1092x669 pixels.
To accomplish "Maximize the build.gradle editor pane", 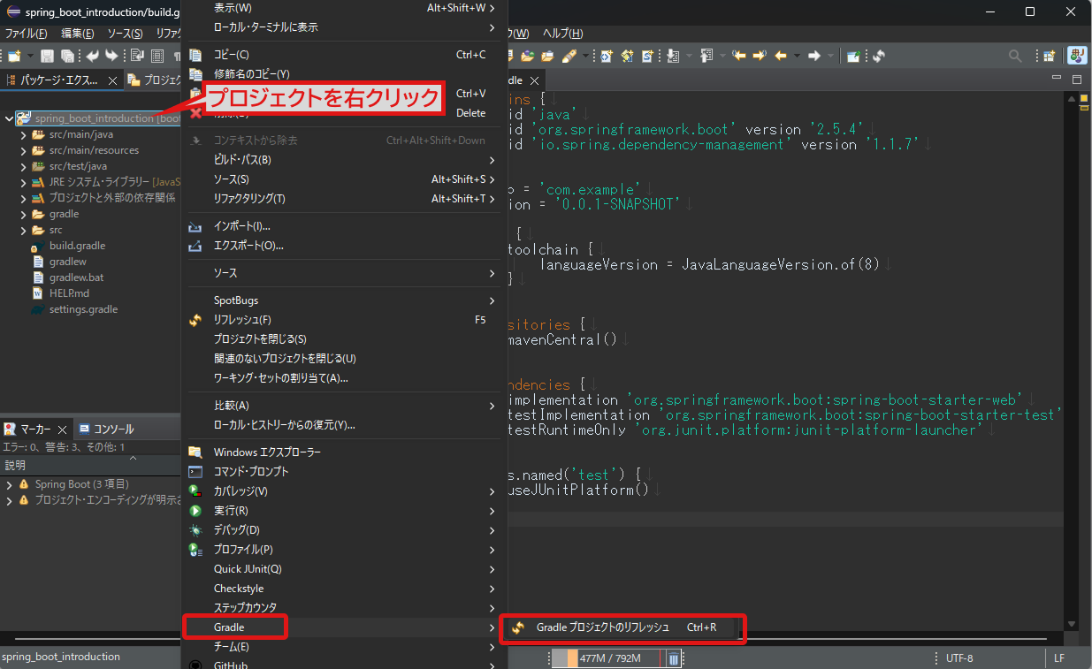I will [1076, 79].
